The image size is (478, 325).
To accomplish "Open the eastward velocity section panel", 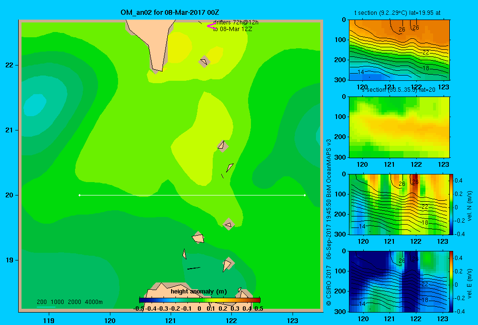I will pyautogui.click(x=399, y=282).
